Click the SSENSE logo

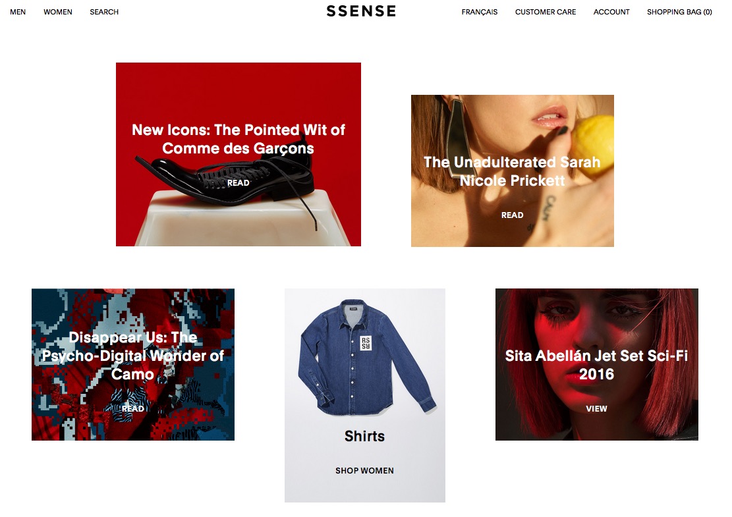coord(361,11)
